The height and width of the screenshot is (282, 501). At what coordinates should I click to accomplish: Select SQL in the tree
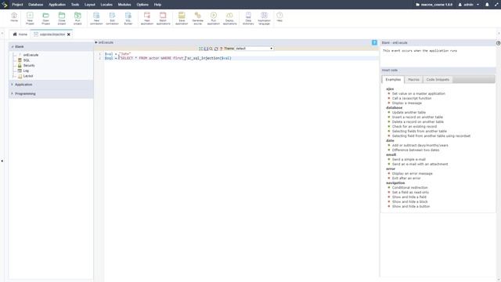pos(27,60)
